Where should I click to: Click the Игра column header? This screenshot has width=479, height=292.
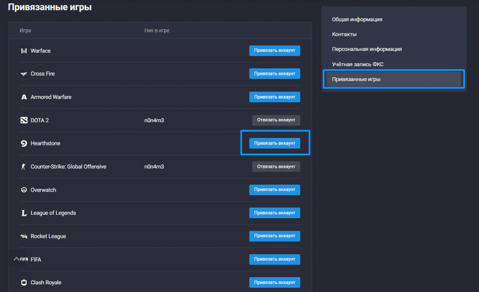(25, 31)
